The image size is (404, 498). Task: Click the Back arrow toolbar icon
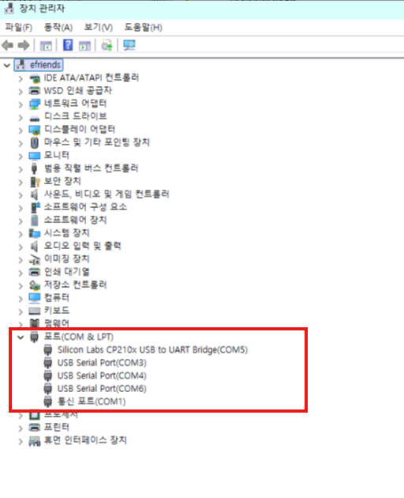tap(8, 45)
